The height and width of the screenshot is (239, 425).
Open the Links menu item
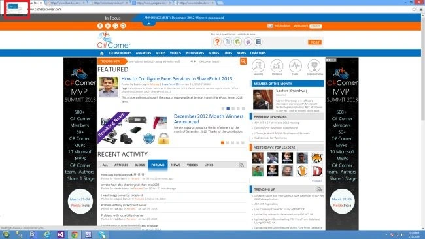(228, 53)
